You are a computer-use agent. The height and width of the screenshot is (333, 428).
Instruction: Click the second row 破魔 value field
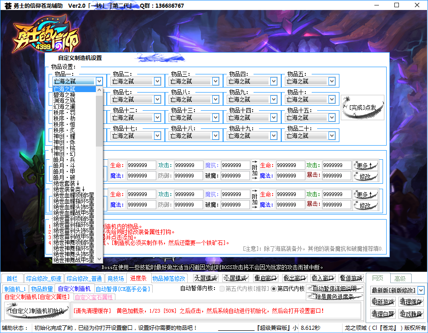tap(235, 205)
